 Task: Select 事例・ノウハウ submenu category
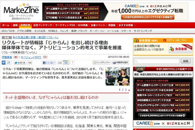coord(79,31)
